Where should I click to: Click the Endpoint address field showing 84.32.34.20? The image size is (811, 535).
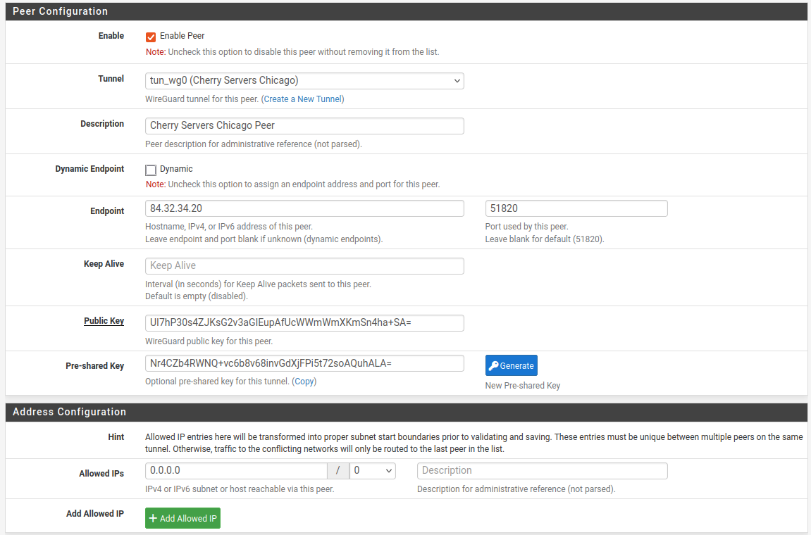point(304,209)
